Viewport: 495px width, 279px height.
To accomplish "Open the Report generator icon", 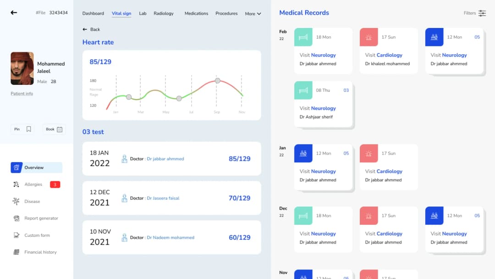I will 16,218.
